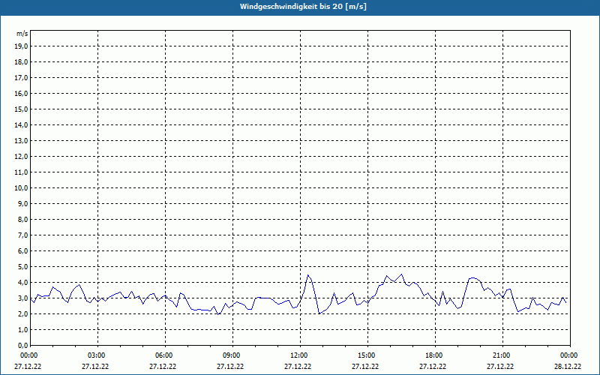Select the 18:00 time label
Screen dimensions: 600x375
(434, 355)
